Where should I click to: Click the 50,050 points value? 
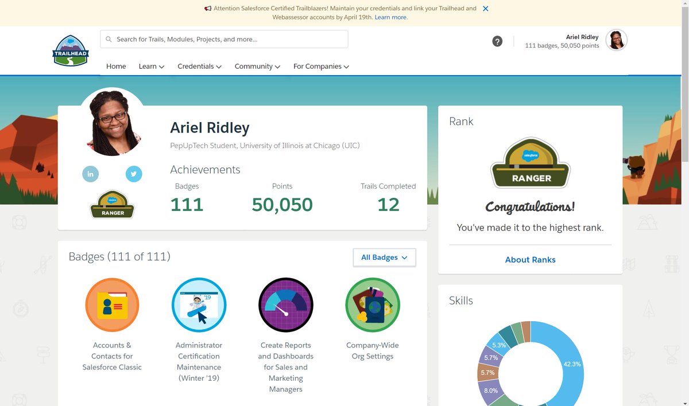[282, 205]
